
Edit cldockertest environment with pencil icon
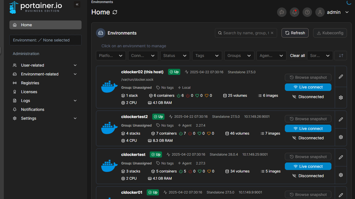[341, 157]
